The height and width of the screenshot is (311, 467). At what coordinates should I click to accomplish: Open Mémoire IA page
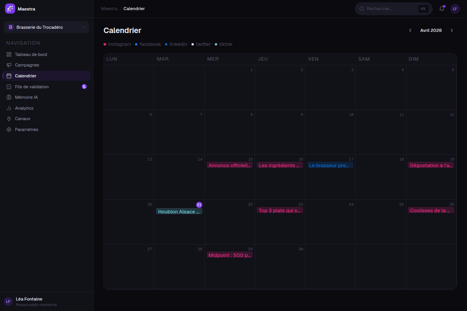coord(46,97)
